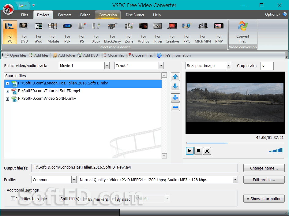Add files via the toolbar
This screenshot has height=216, width=289.
point(39,55)
